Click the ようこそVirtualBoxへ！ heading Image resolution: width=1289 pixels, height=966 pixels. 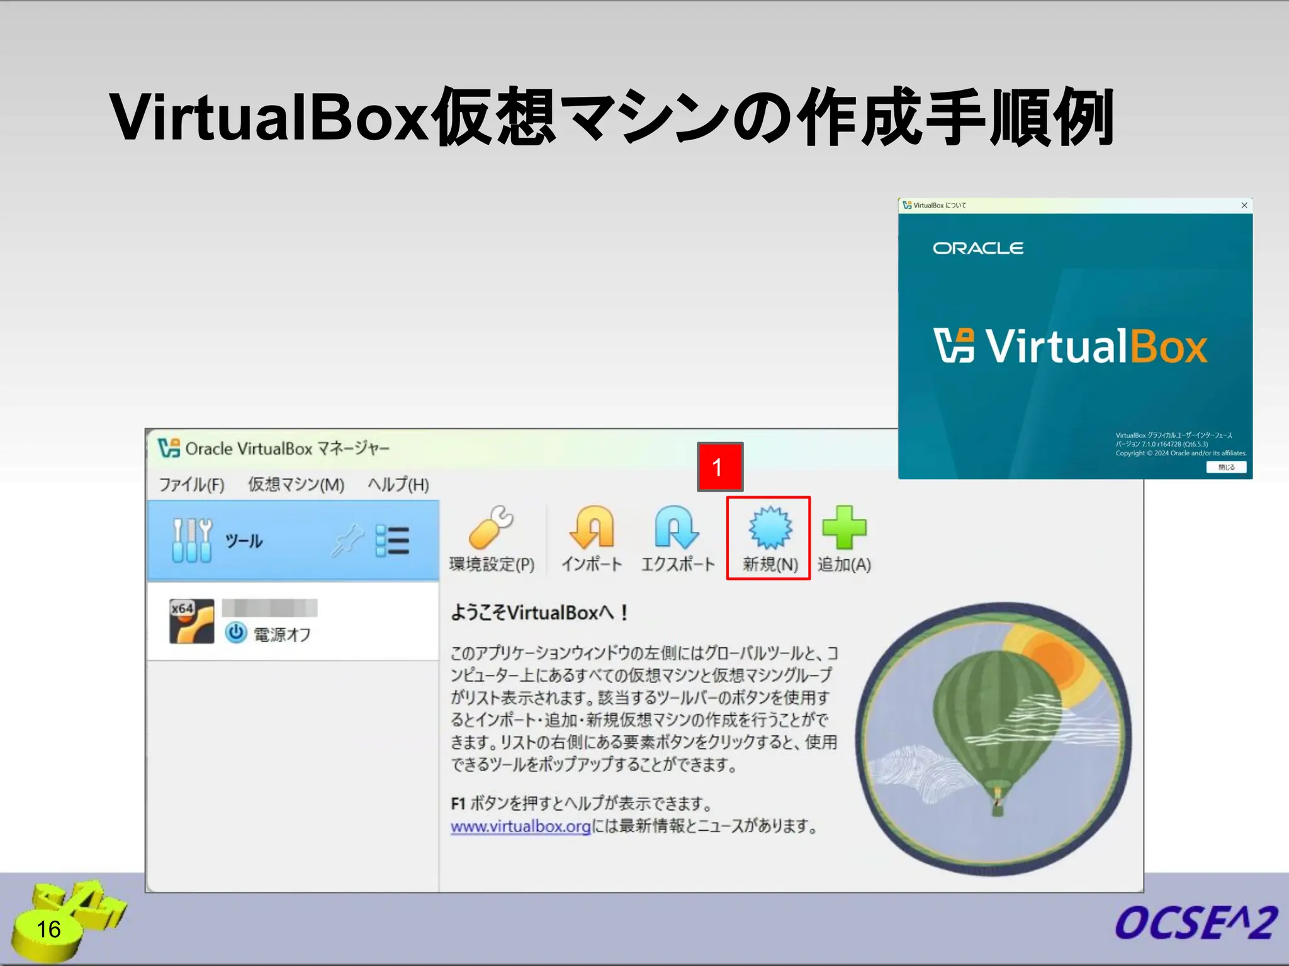(x=539, y=612)
